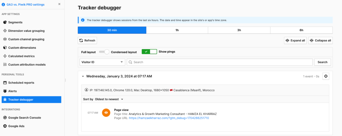Click the Segments pie chart icon
342x136 pixels.
tap(5, 22)
